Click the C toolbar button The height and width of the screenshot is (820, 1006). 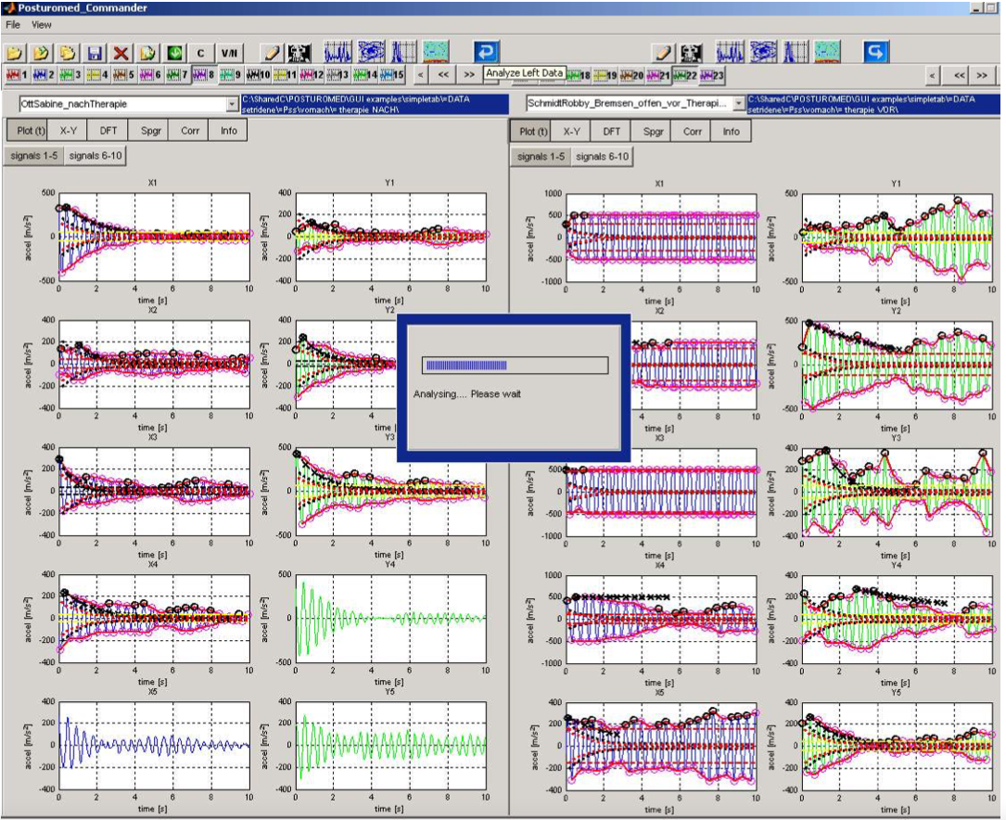[200, 52]
